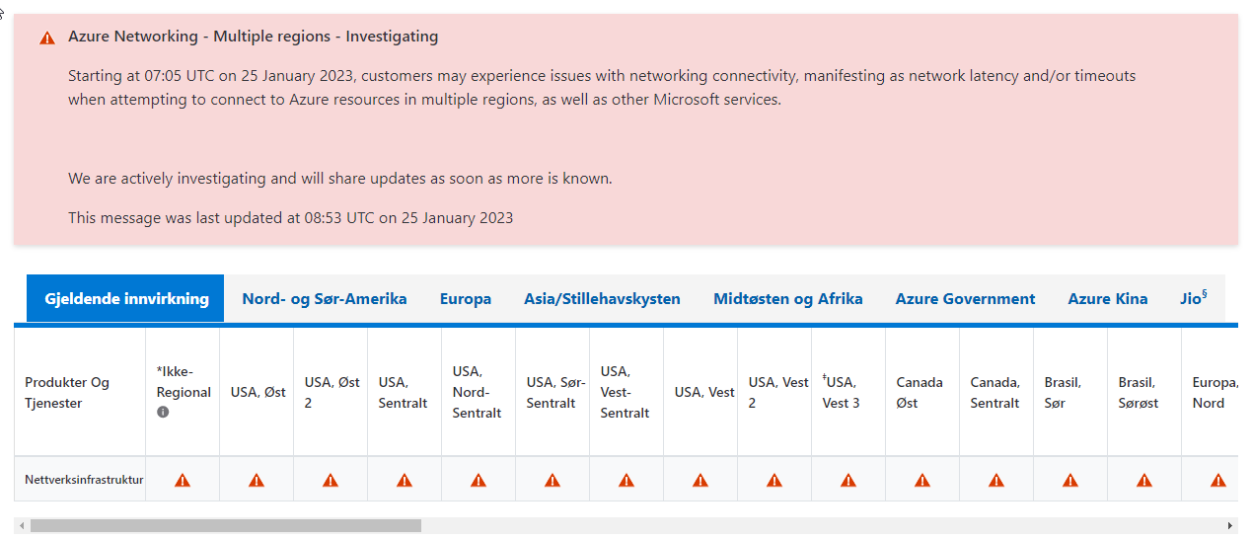Open the Jio tab
Image resolution: width=1252 pixels, height=540 pixels.
(x=1194, y=298)
